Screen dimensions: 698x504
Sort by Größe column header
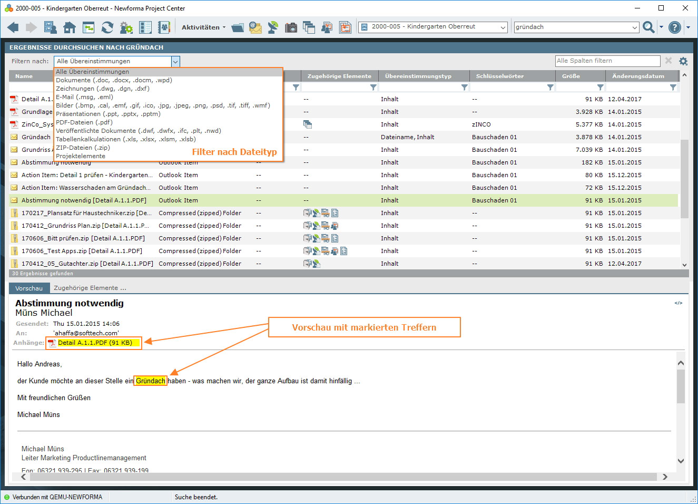click(580, 76)
